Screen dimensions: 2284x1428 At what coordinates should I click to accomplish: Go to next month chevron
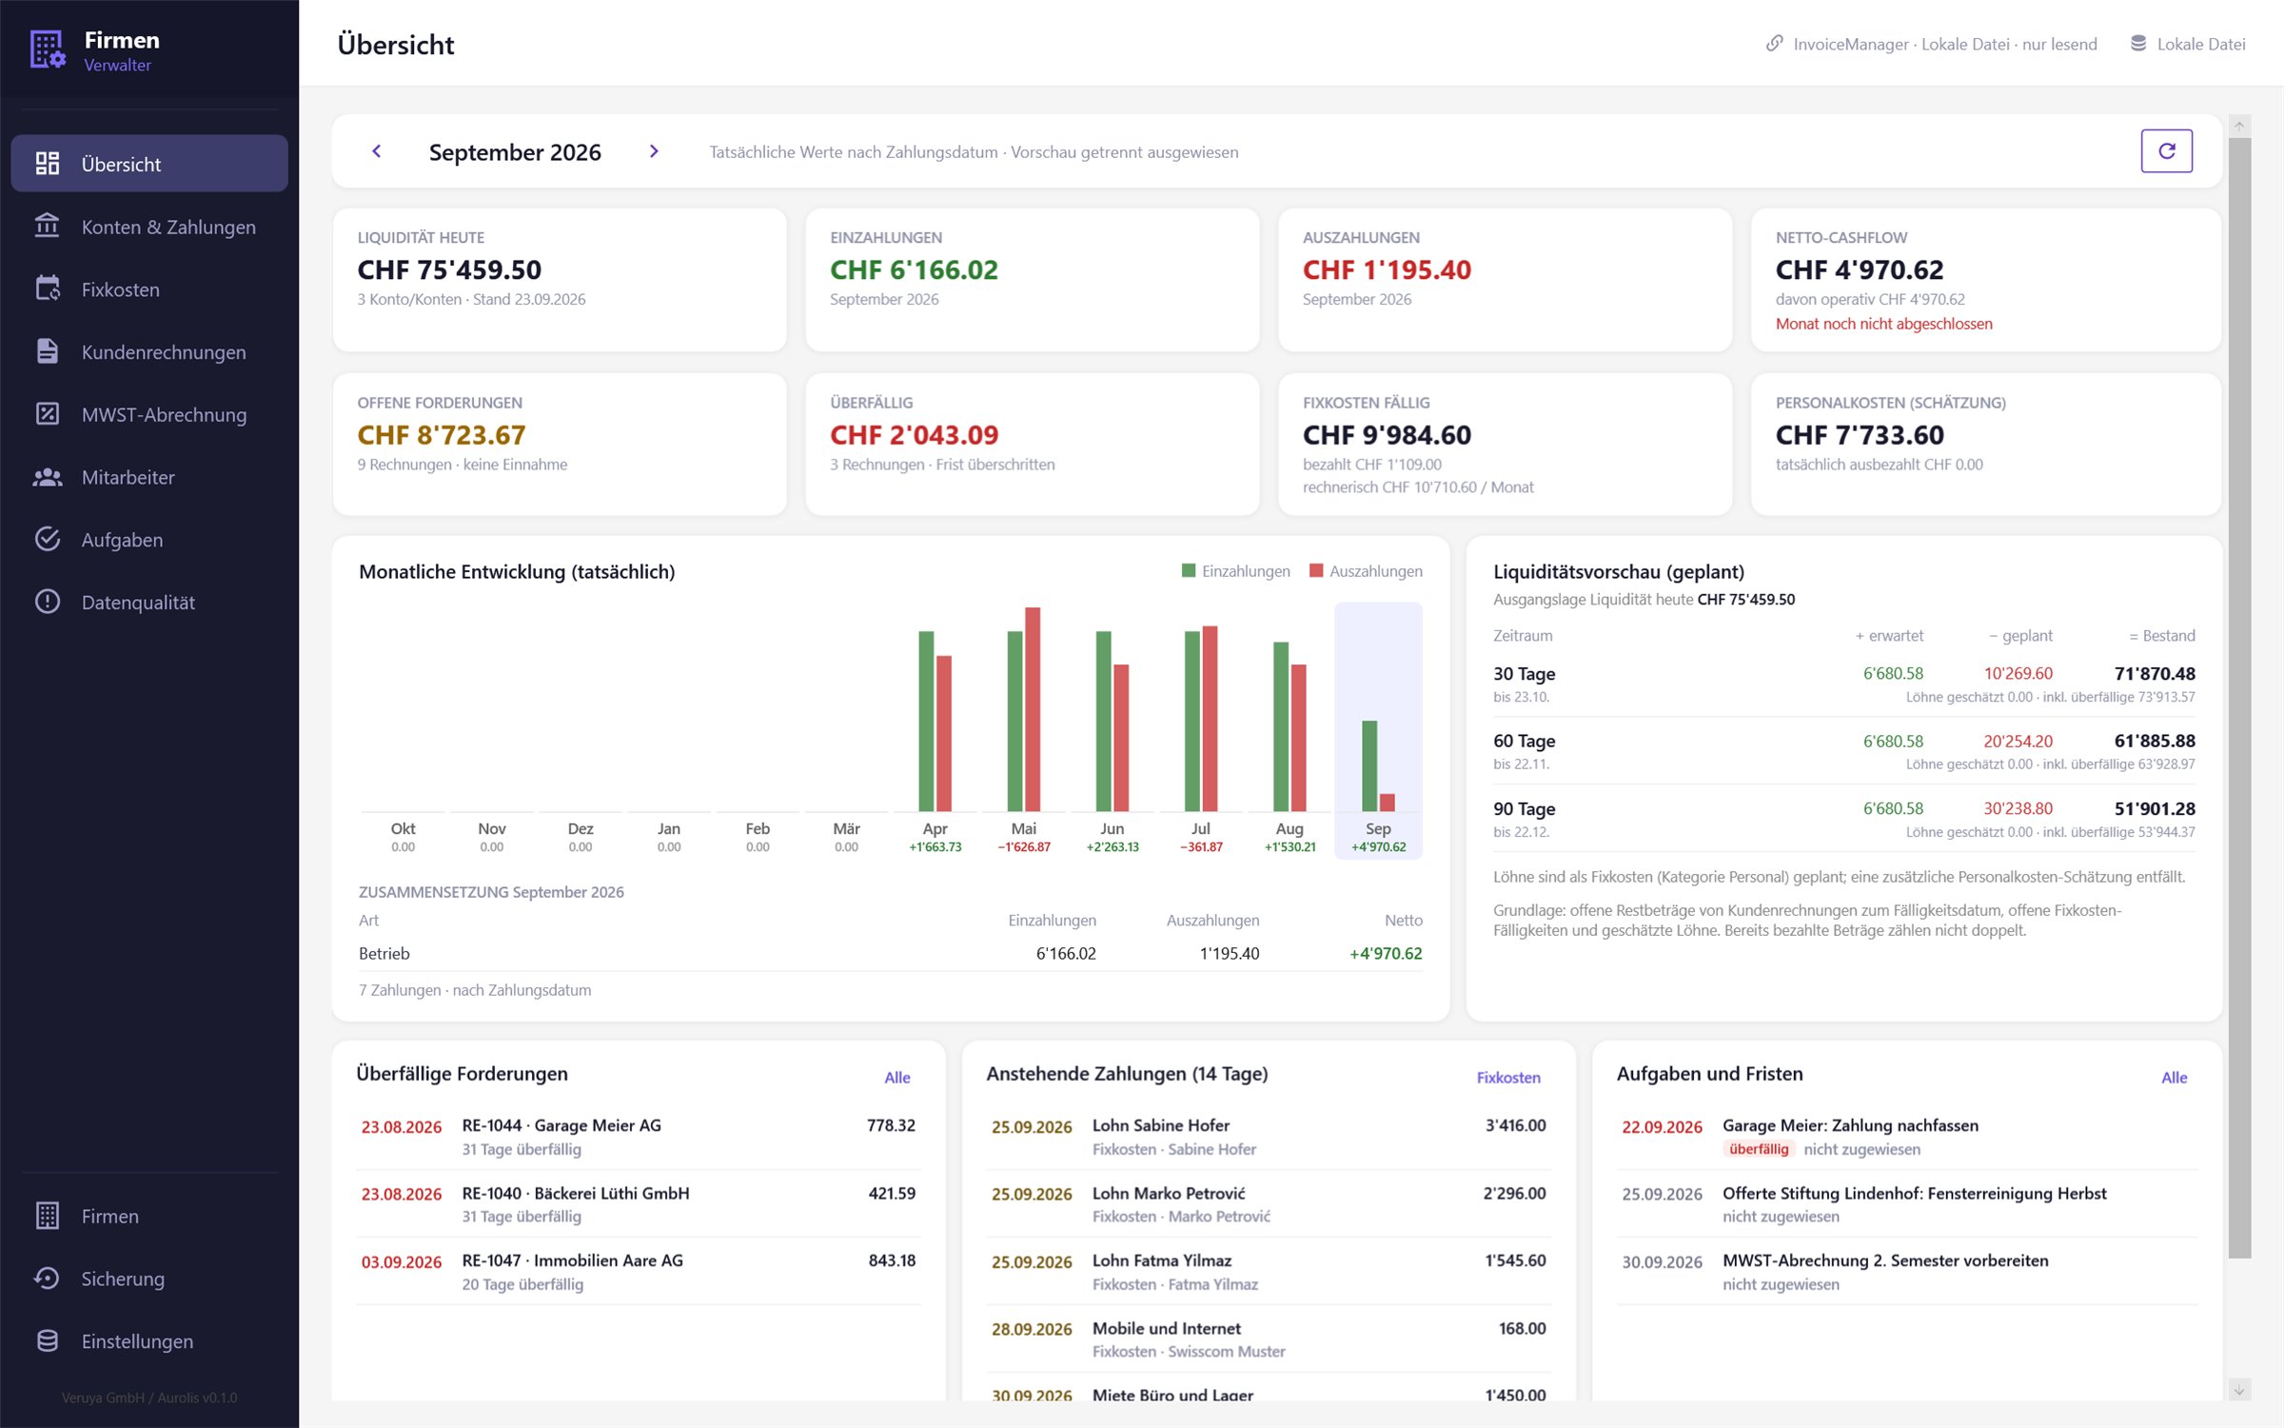[654, 151]
